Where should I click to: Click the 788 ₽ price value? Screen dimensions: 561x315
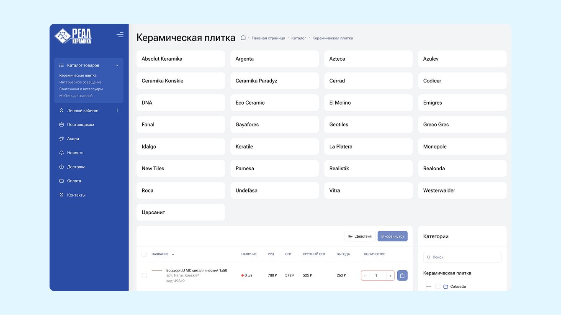(x=273, y=276)
